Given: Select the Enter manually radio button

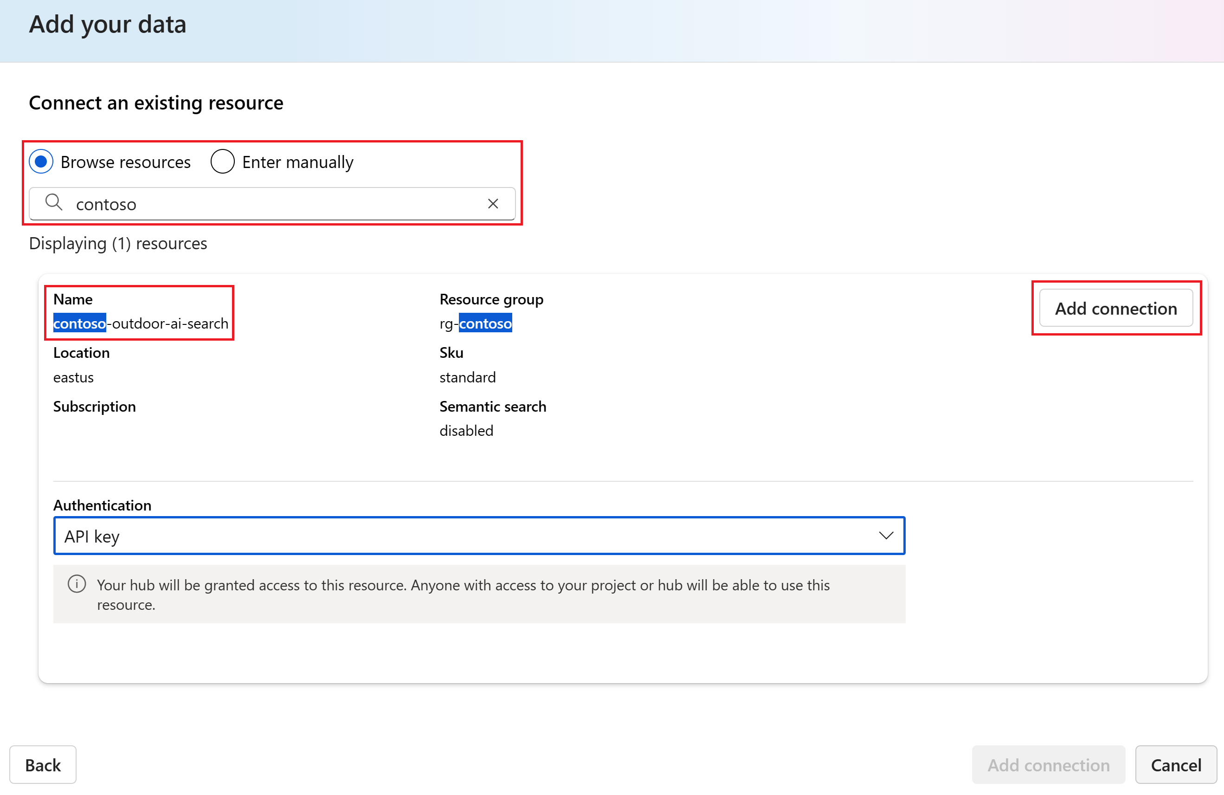Looking at the screenshot, I should 223,162.
